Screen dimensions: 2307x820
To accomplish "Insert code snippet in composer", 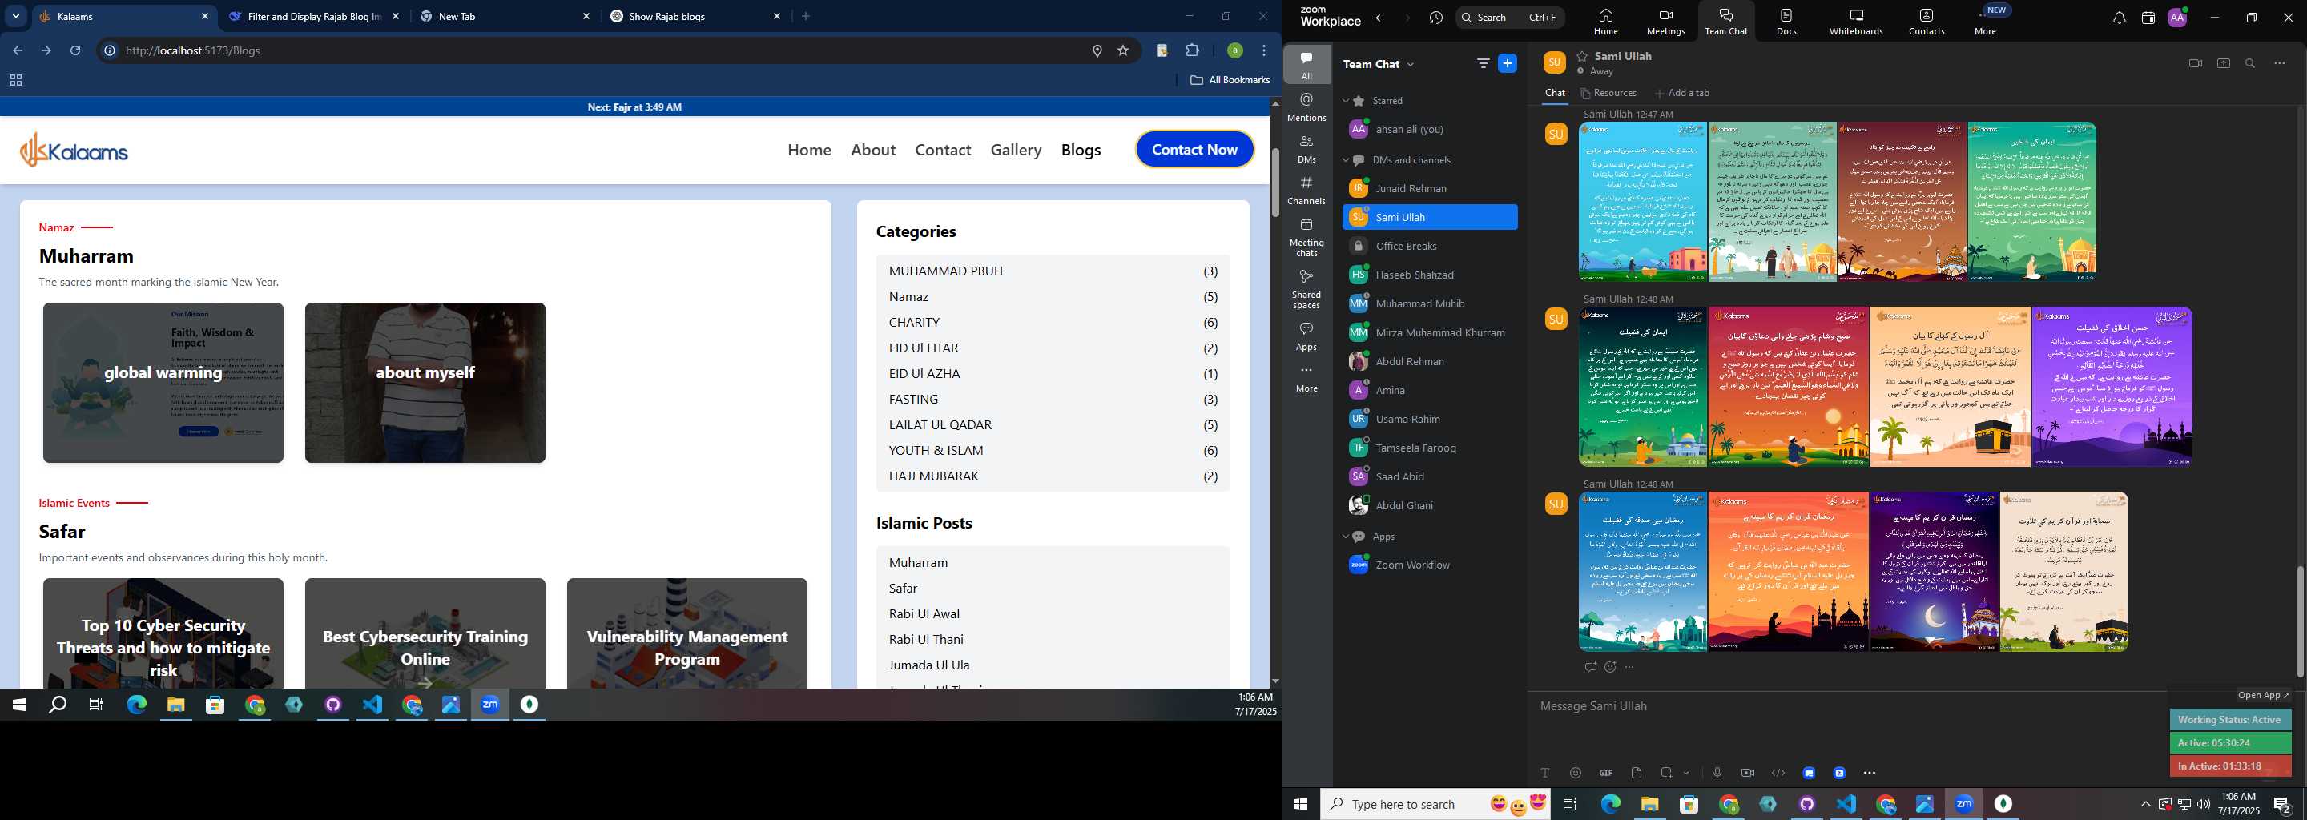I will pos(1778,773).
